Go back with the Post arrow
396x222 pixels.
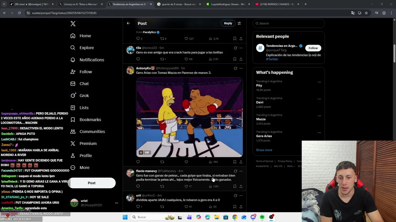[128, 23]
